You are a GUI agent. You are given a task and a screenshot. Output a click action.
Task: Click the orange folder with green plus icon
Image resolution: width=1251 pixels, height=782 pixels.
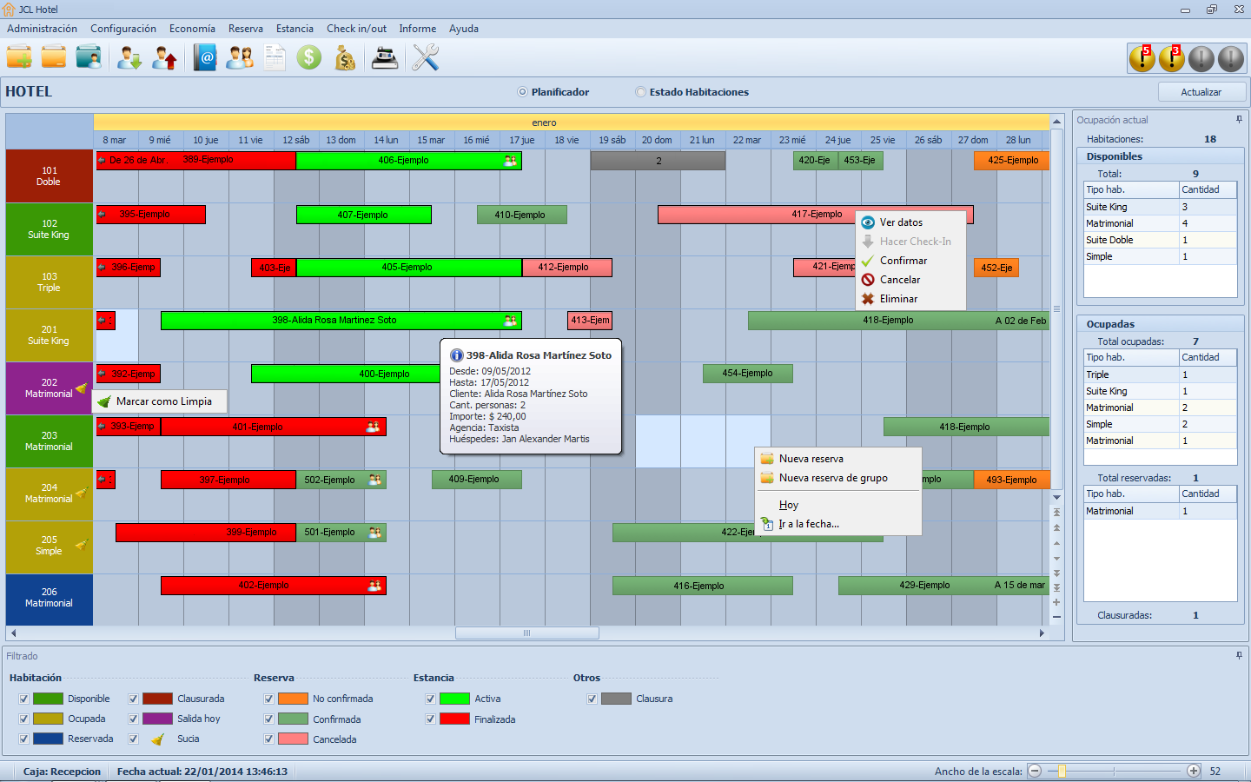pyautogui.click(x=19, y=58)
